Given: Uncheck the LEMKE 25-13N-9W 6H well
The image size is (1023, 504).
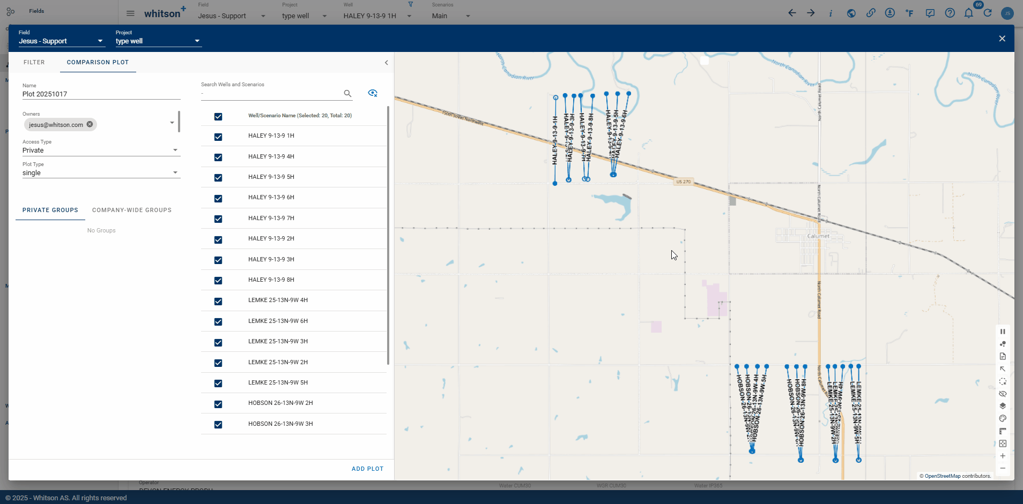Looking at the screenshot, I should [x=218, y=322].
